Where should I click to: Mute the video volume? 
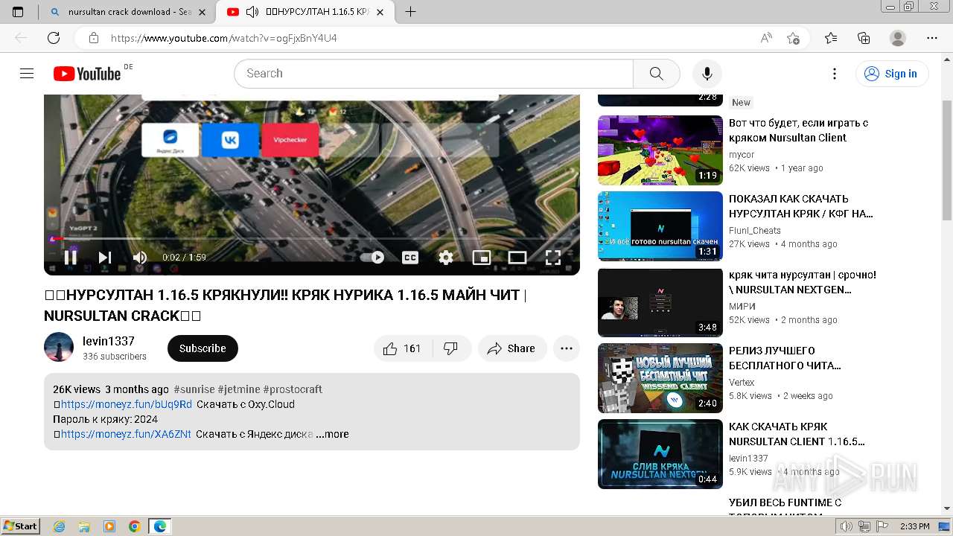click(139, 258)
